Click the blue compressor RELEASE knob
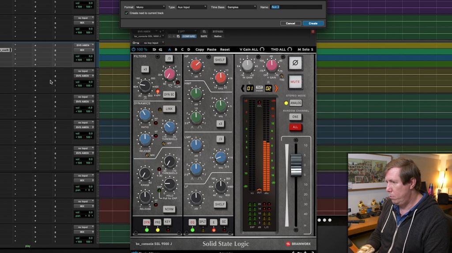 145,139
